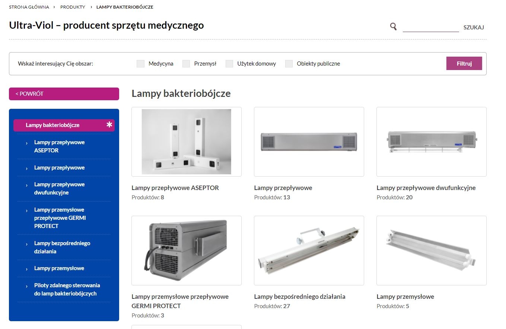Click the search text input field
506x329 pixels.
(431, 27)
